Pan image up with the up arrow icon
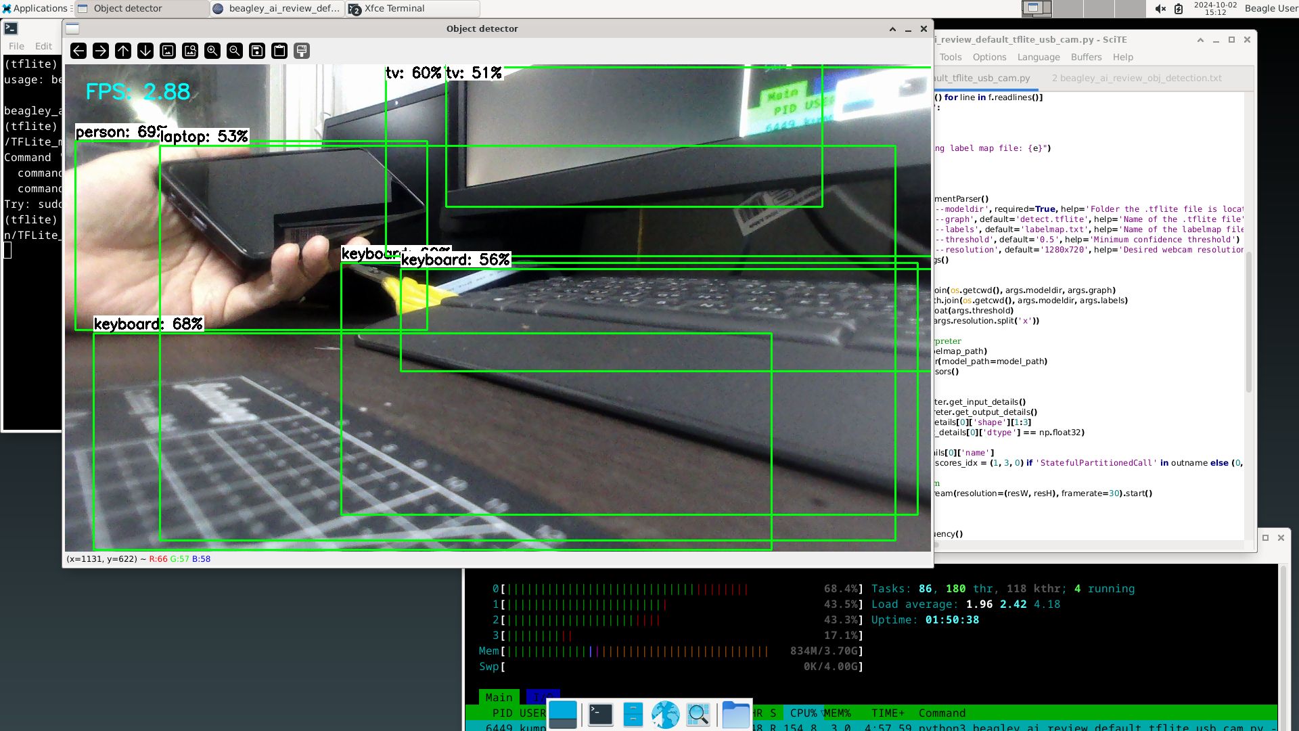Screen dimensions: 1299x731 click(x=123, y=51)
